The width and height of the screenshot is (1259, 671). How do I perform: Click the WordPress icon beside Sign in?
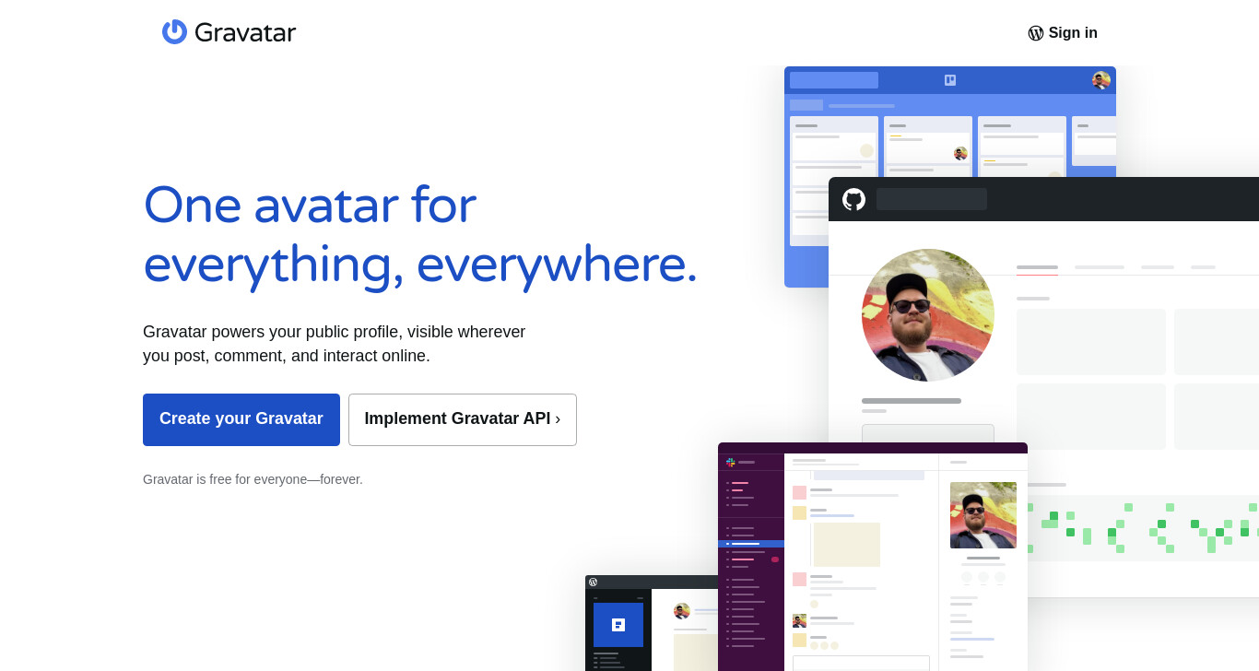click(1036, 33)
